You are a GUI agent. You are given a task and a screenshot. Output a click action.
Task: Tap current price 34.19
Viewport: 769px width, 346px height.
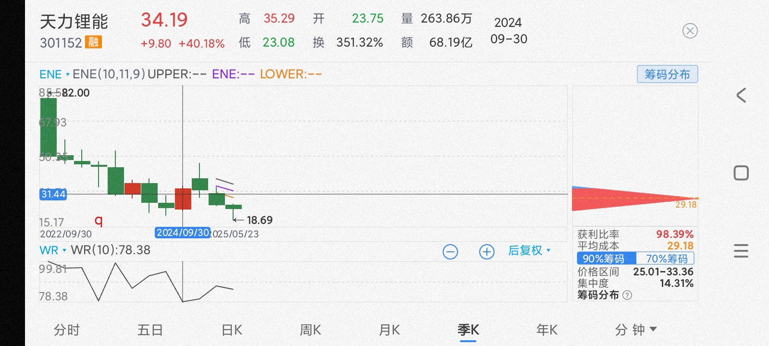pos(164,20)
